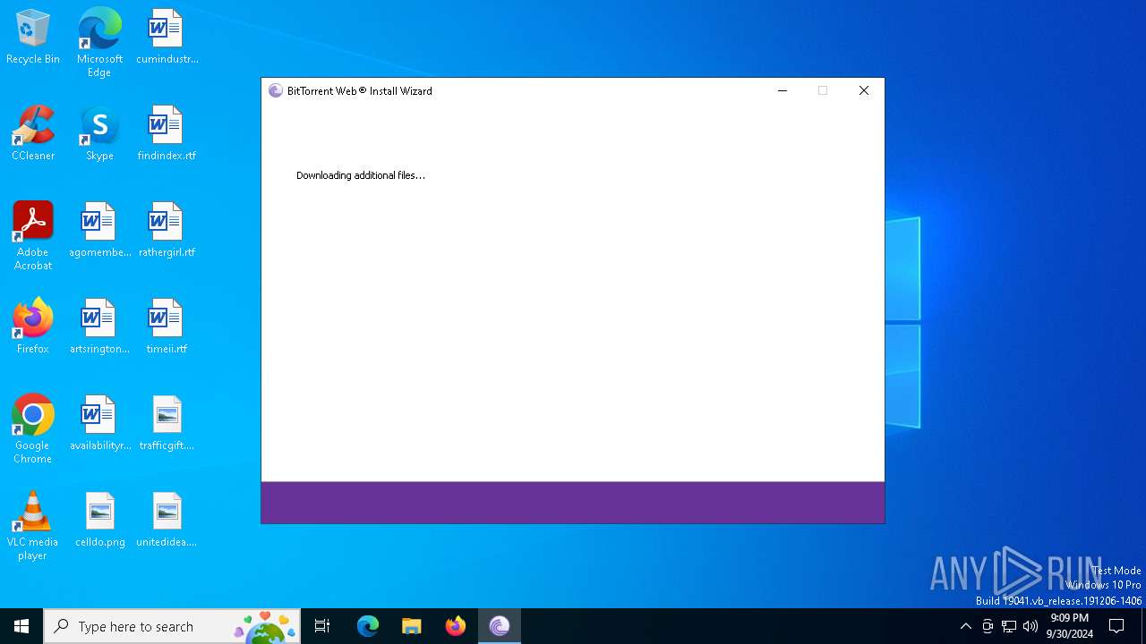The image size is (1146, 644).
Task: Open the Windows Start menu
Action: [x=21, y=626]
